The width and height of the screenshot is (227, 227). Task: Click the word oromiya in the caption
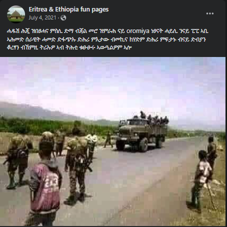click(138, 31)
